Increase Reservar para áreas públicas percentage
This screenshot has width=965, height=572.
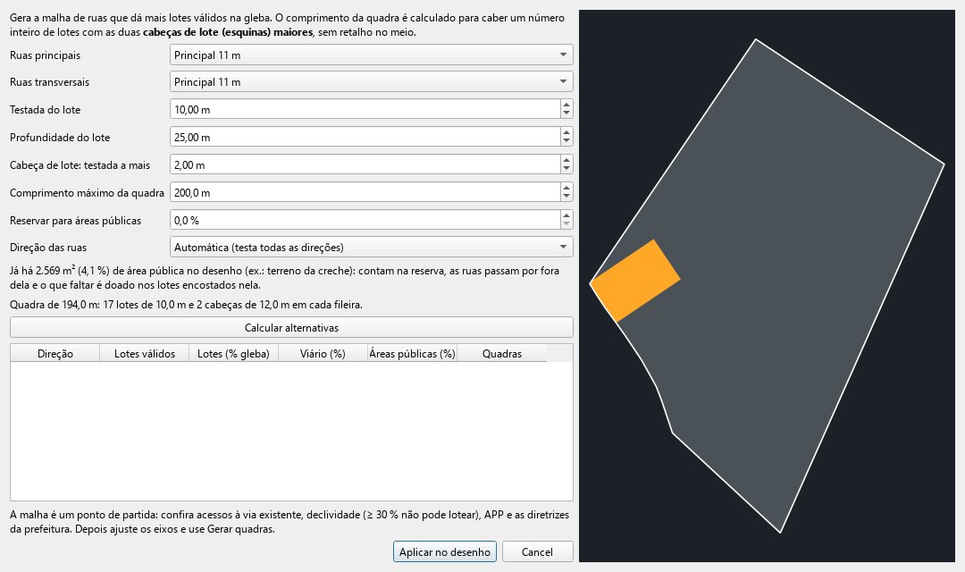click(566, 215)
